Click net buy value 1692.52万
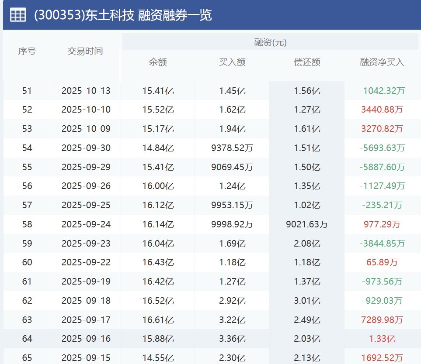Viewport: 421px width, 364px height. (382, 358)
